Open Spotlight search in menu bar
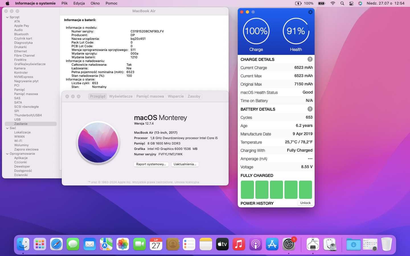Viewport: 410px width, 256px height. point(342,3)
